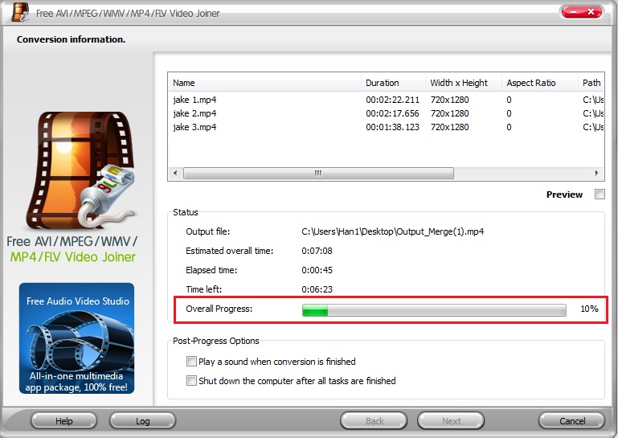The width and height of the screenshot is (618, 438).
Task: Minimize the Video Joiner window
Action: [573, 12]
